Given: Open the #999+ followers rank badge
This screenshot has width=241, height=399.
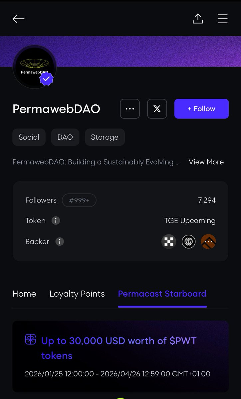Looking at the screenshot, I should point(79,200).
